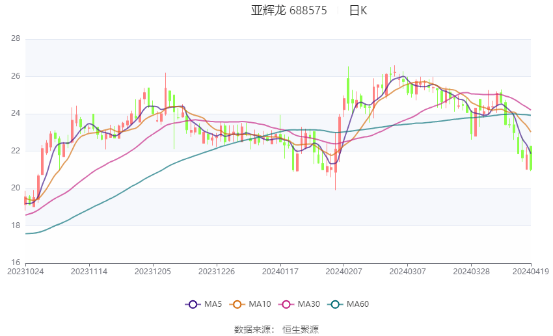Click the 20240419 final date label
The width and height of the screenshot is (553, 336).
pos(531,272)
